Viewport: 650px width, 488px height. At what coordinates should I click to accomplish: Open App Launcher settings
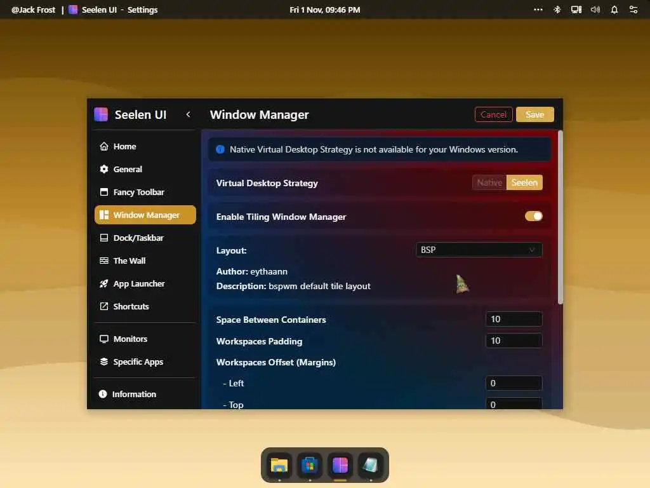tap(145, 283)
